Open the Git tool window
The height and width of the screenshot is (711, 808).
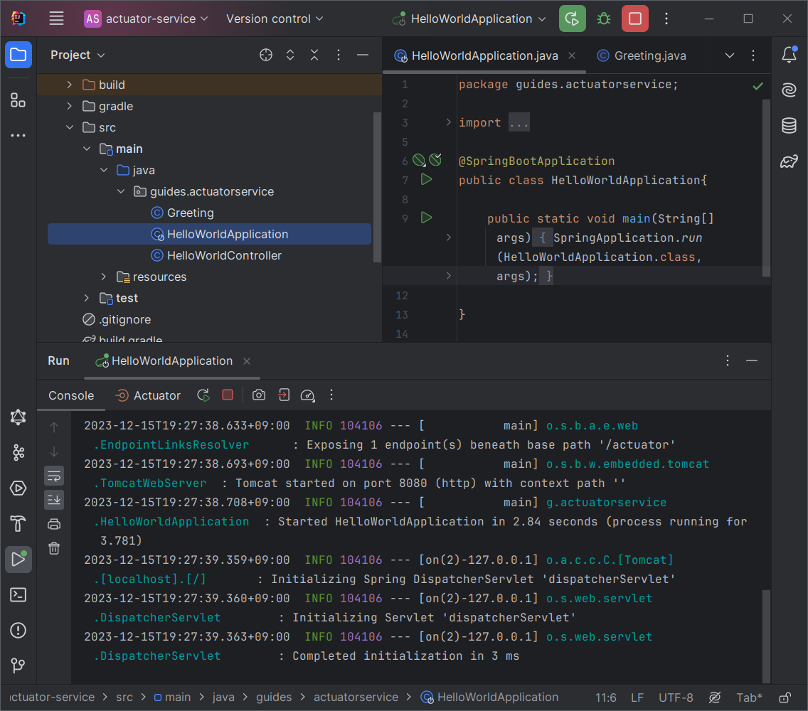click(x=18, y=666)
